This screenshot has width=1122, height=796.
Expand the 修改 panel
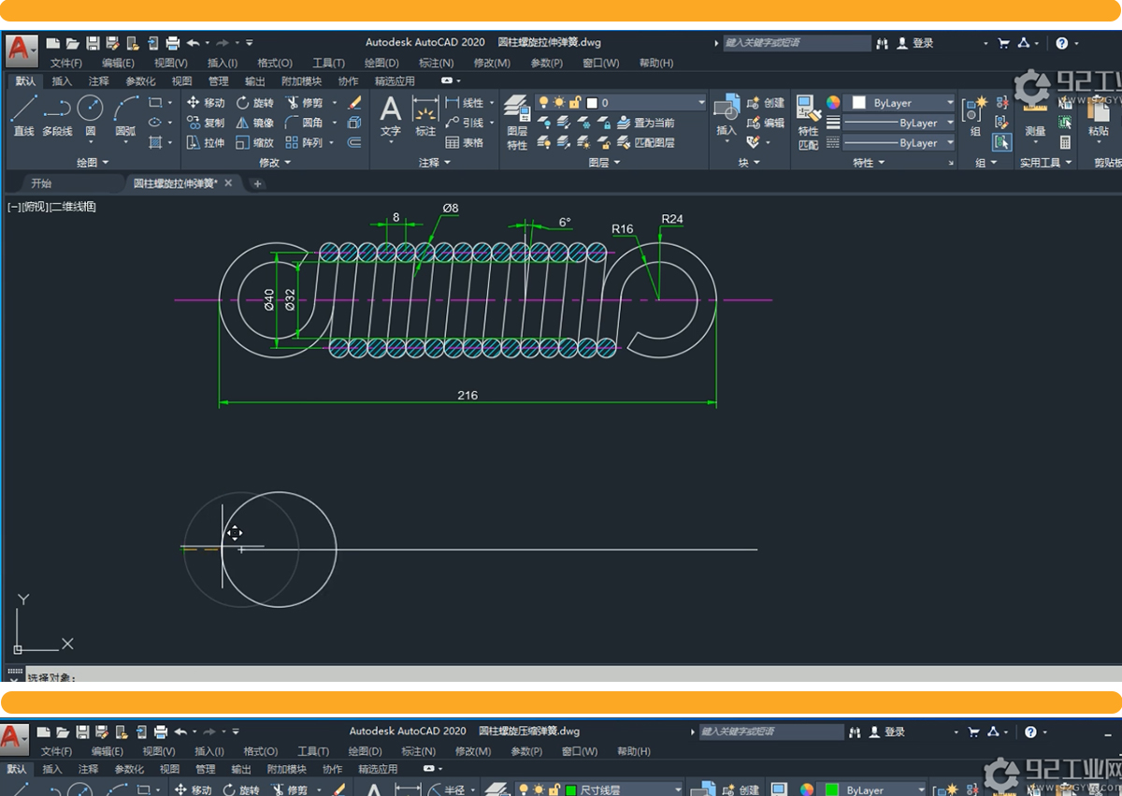click(275, 163)
